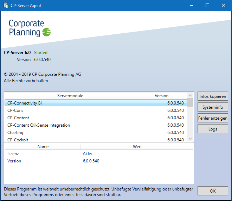Viewport: 232px width, 201px height.
Task: Minimize the CP-Server Agent window
Action: 192,6
